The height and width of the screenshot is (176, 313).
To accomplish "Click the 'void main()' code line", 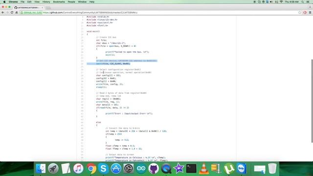I will [x=93, y=31].
